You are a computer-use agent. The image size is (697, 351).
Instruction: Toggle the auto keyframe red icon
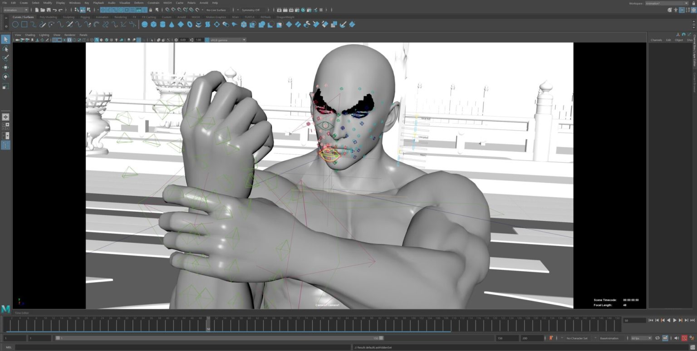[685, 338]
